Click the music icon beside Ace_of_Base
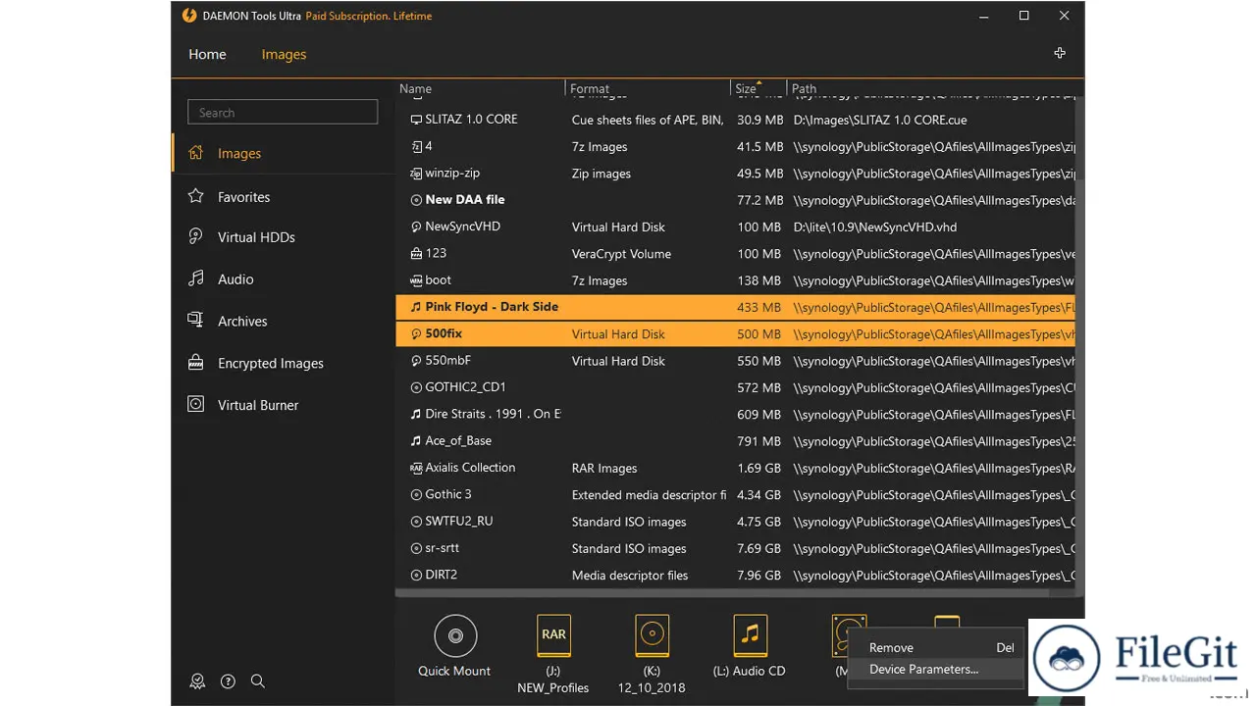The width and height of the screenshot is (1256, 706). coord(416,441)
